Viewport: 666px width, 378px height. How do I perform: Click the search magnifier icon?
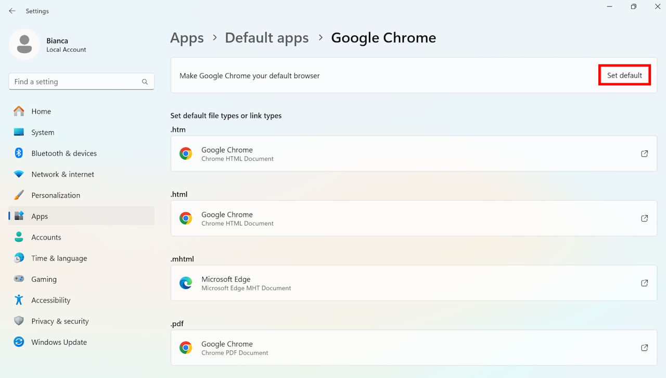click(145, 82)
